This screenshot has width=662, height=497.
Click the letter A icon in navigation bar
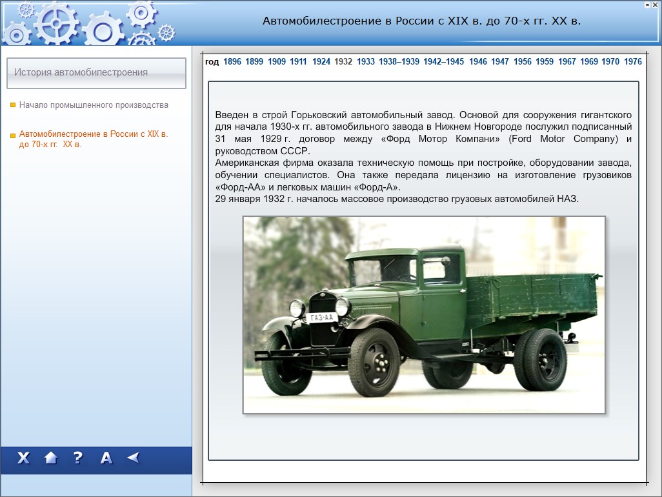[106, 458]
